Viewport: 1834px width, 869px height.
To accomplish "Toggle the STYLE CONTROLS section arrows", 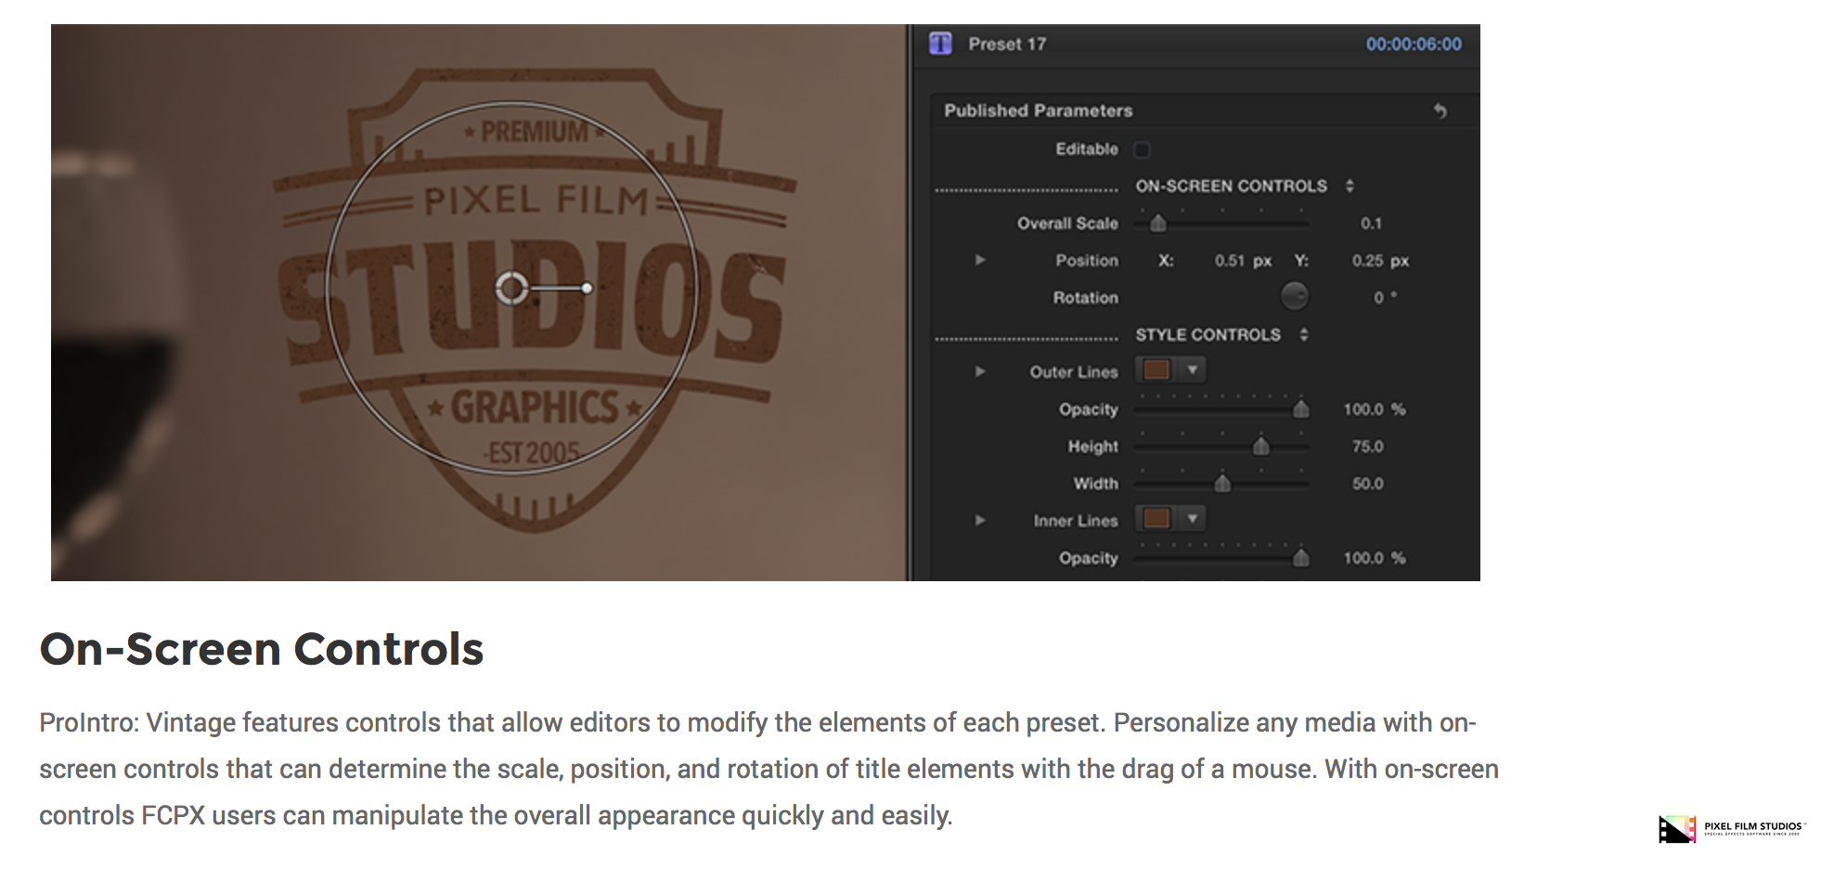I will 1304,335.
